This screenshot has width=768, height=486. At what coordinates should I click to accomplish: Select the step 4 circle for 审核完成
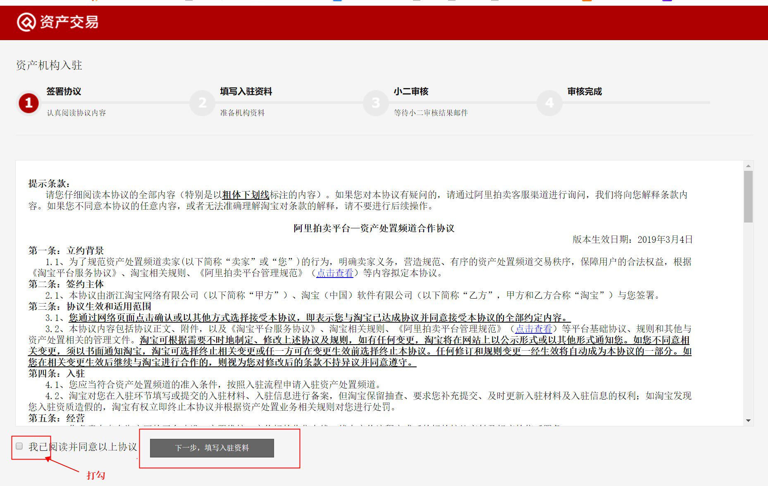point(549,103)
